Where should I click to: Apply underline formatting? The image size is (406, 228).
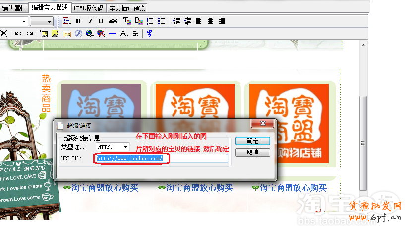[x=101, y=21]
